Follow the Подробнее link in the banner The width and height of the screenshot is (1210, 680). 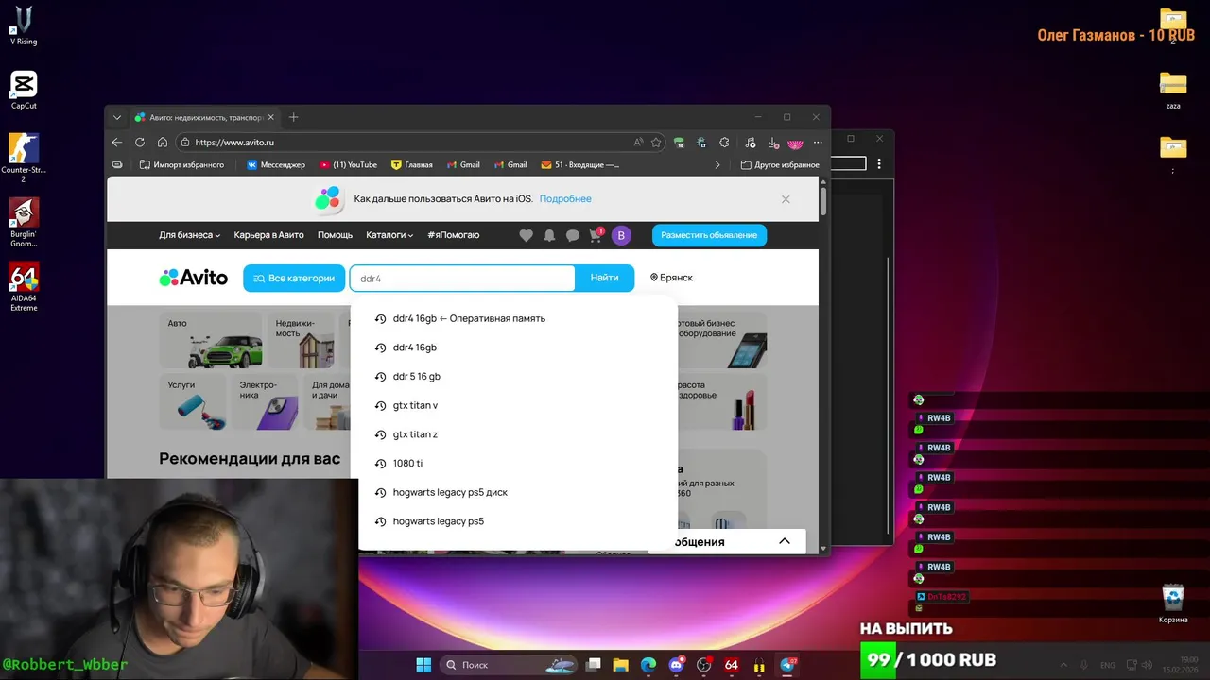[565, 199]
